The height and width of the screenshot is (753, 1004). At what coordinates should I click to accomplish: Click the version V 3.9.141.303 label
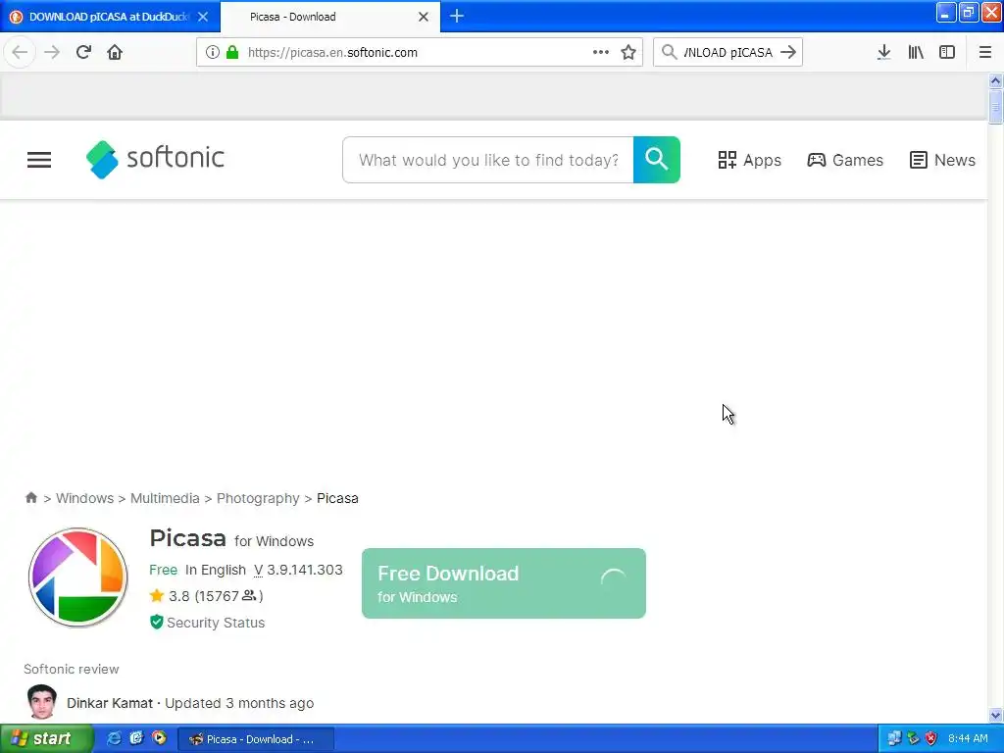click(298, 570)
